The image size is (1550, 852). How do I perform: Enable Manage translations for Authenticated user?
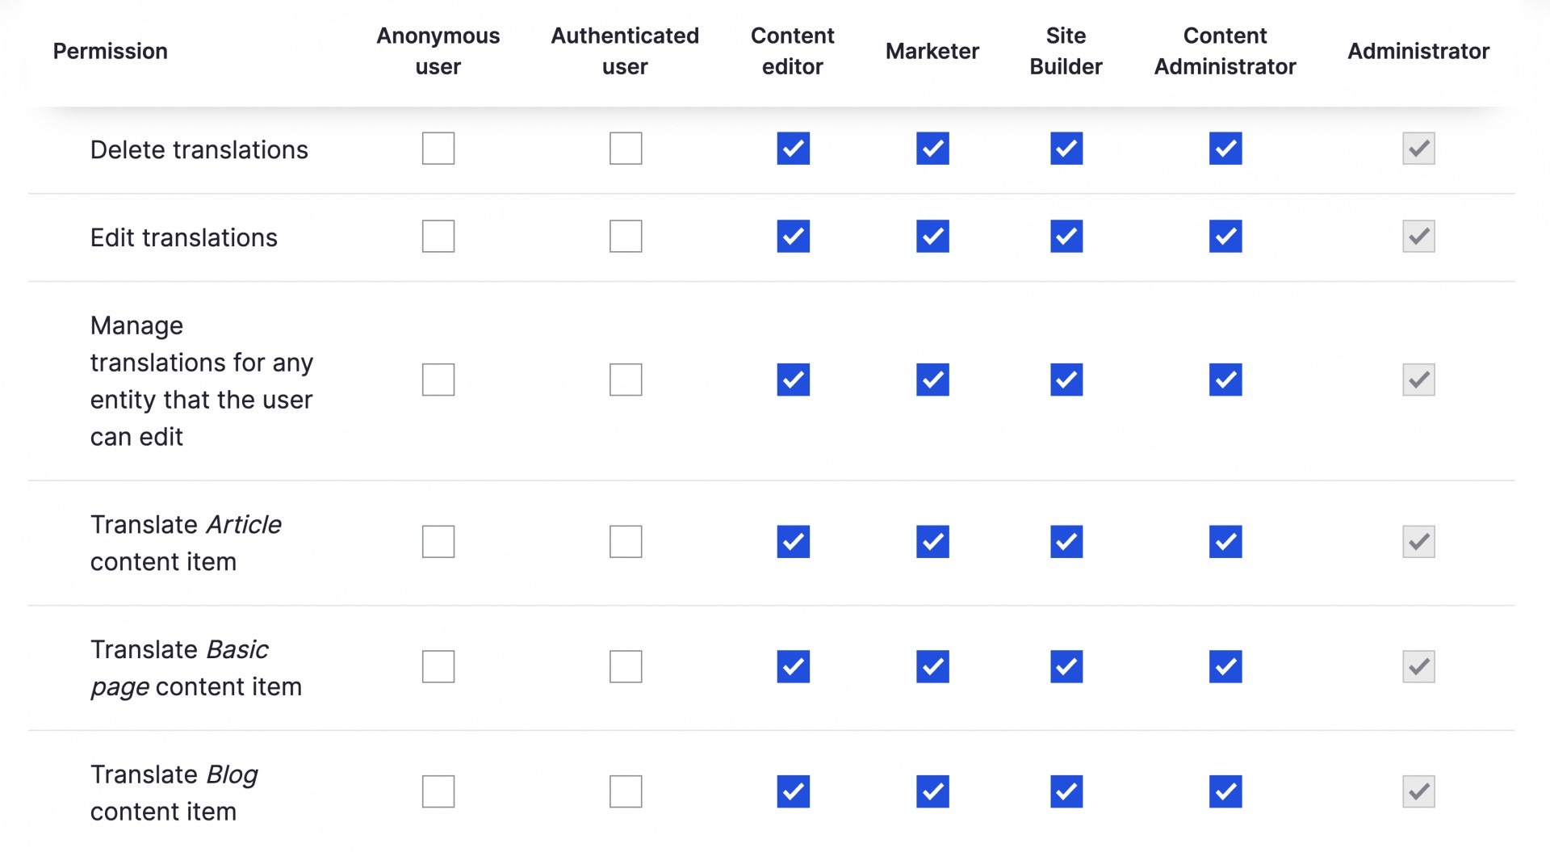(626, 380)
